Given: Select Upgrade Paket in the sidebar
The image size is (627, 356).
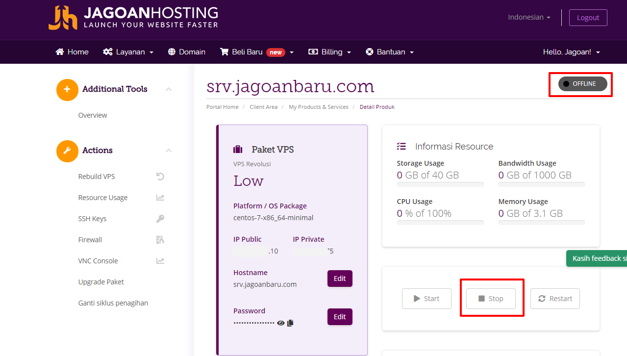Looking at the screenshot, I should (x=101, y=282).
